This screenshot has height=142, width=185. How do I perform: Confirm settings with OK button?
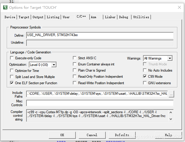pyautogui.click(x=62, y=135)
